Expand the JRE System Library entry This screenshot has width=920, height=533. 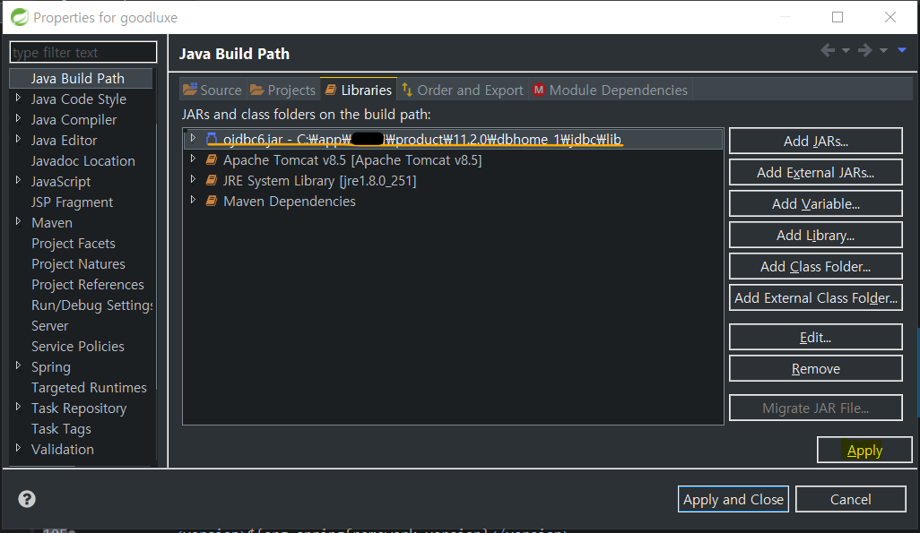pyautogui.click(x=193, y=179)
